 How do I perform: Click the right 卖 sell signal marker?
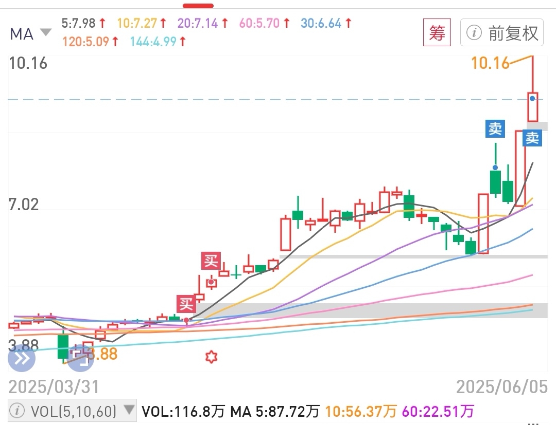click(x=532, y=138)
